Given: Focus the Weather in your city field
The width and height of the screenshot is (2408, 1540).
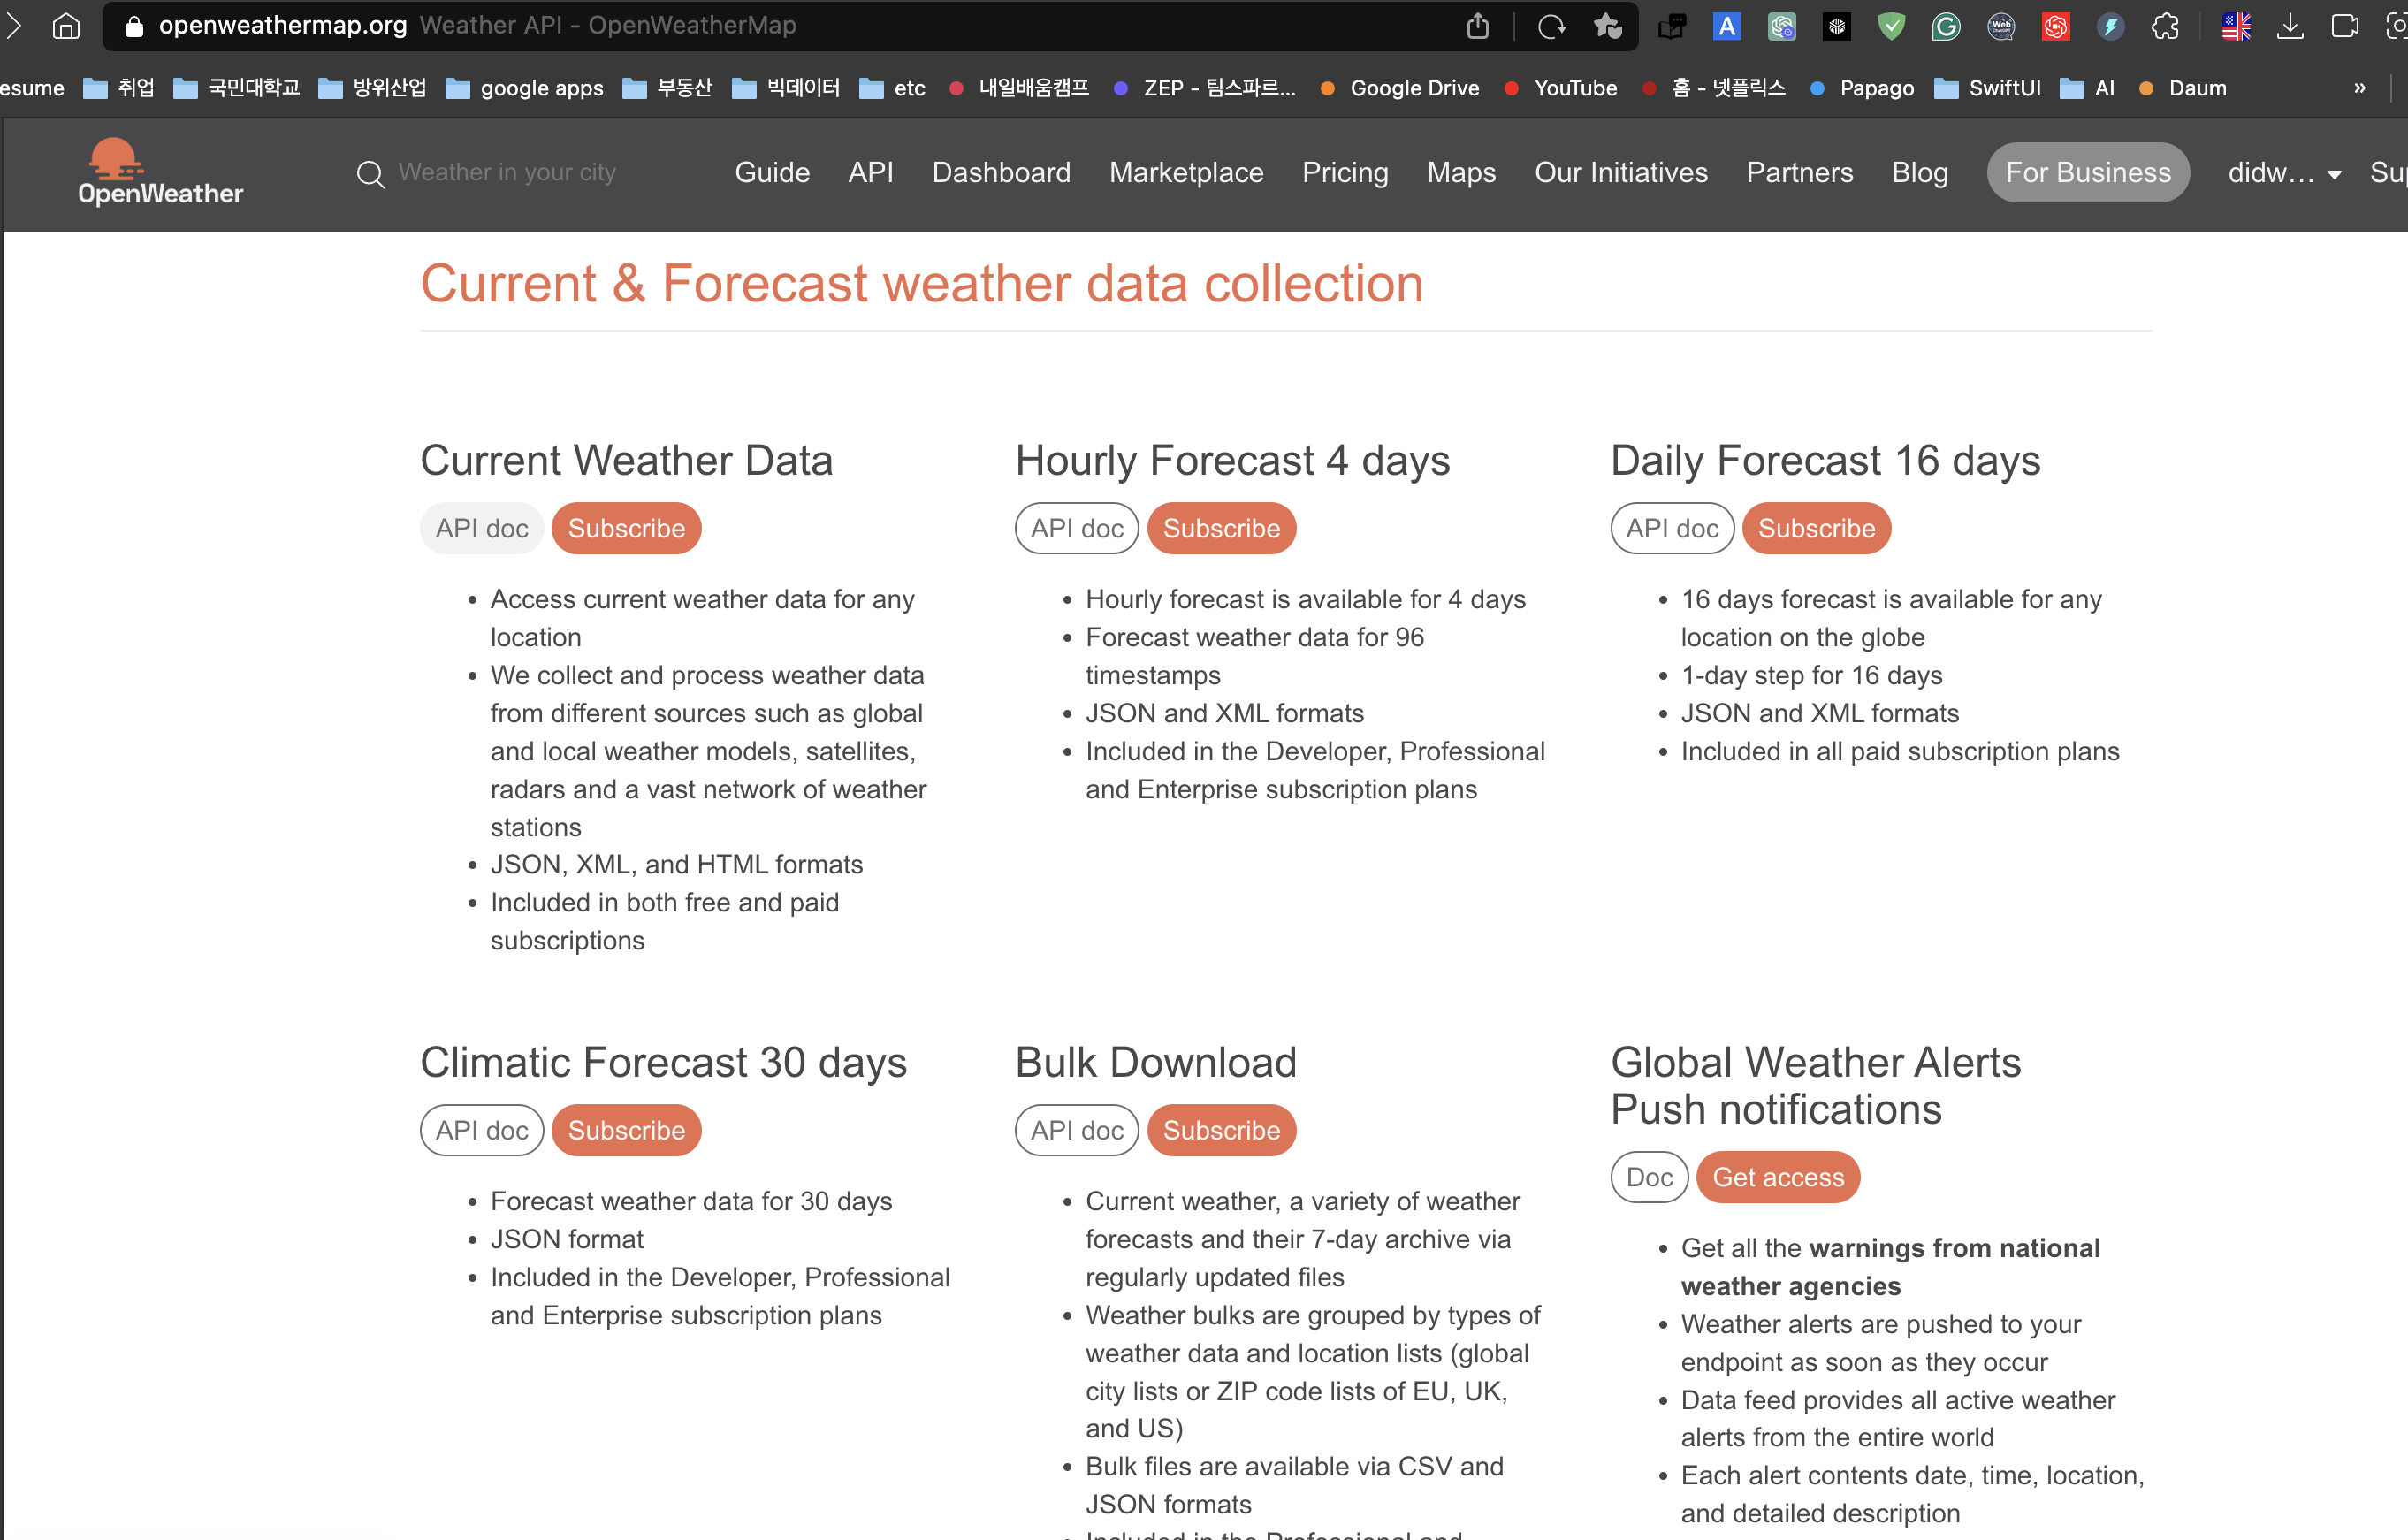Looking at the screenshot, I should [x=507, y=173].
